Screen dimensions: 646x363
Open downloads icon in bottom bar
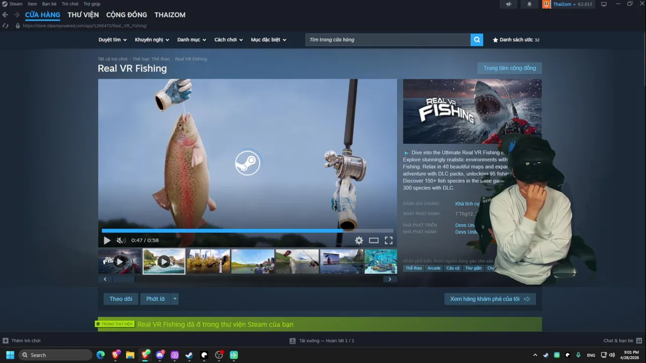292,341
